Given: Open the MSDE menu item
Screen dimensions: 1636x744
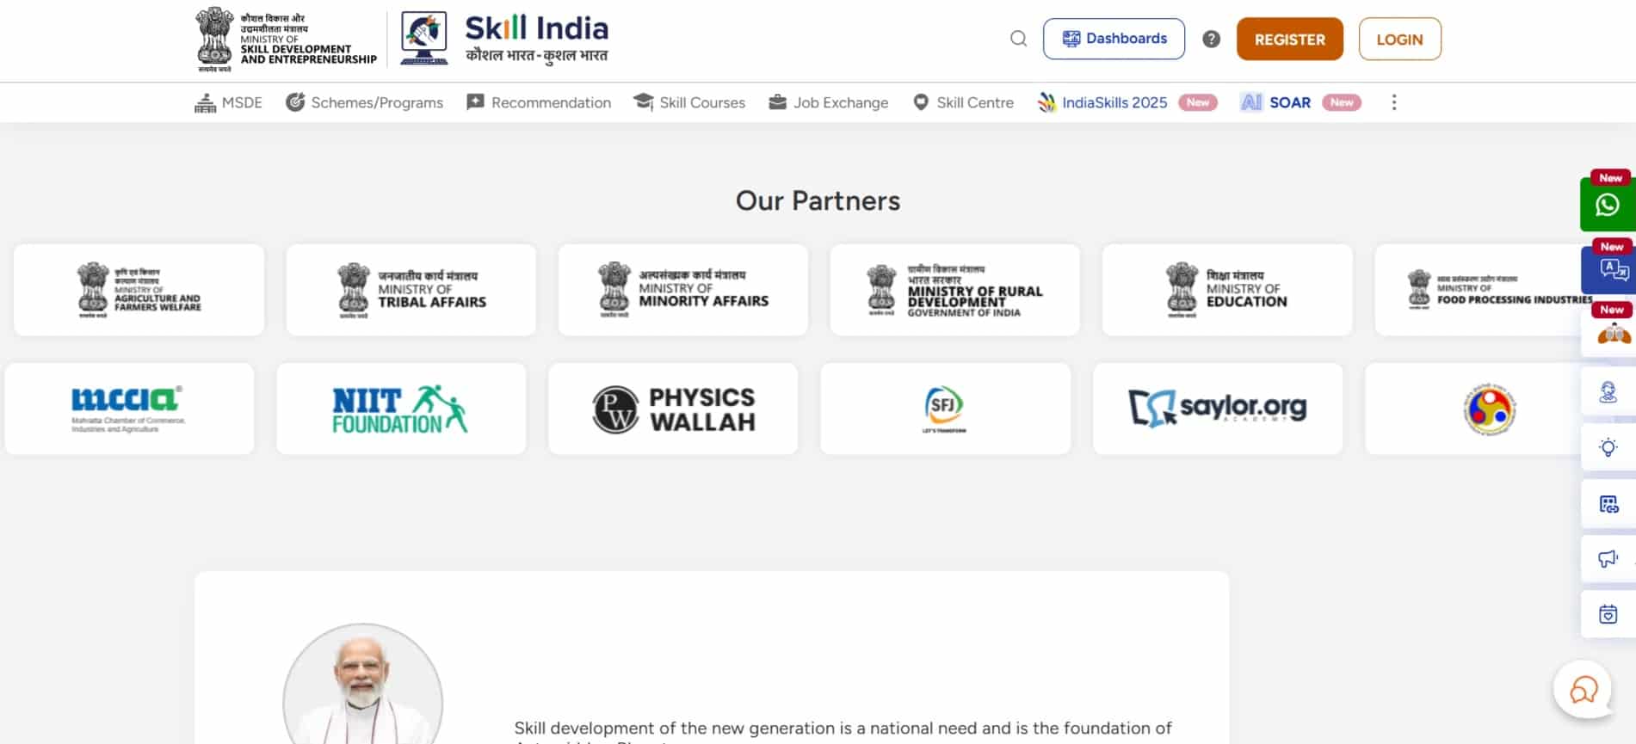Looking at the screenshot, I should tap(228, 102).
